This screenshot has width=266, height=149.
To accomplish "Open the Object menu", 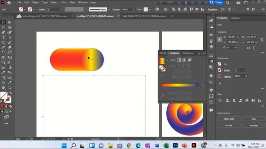I will [35, 2].
